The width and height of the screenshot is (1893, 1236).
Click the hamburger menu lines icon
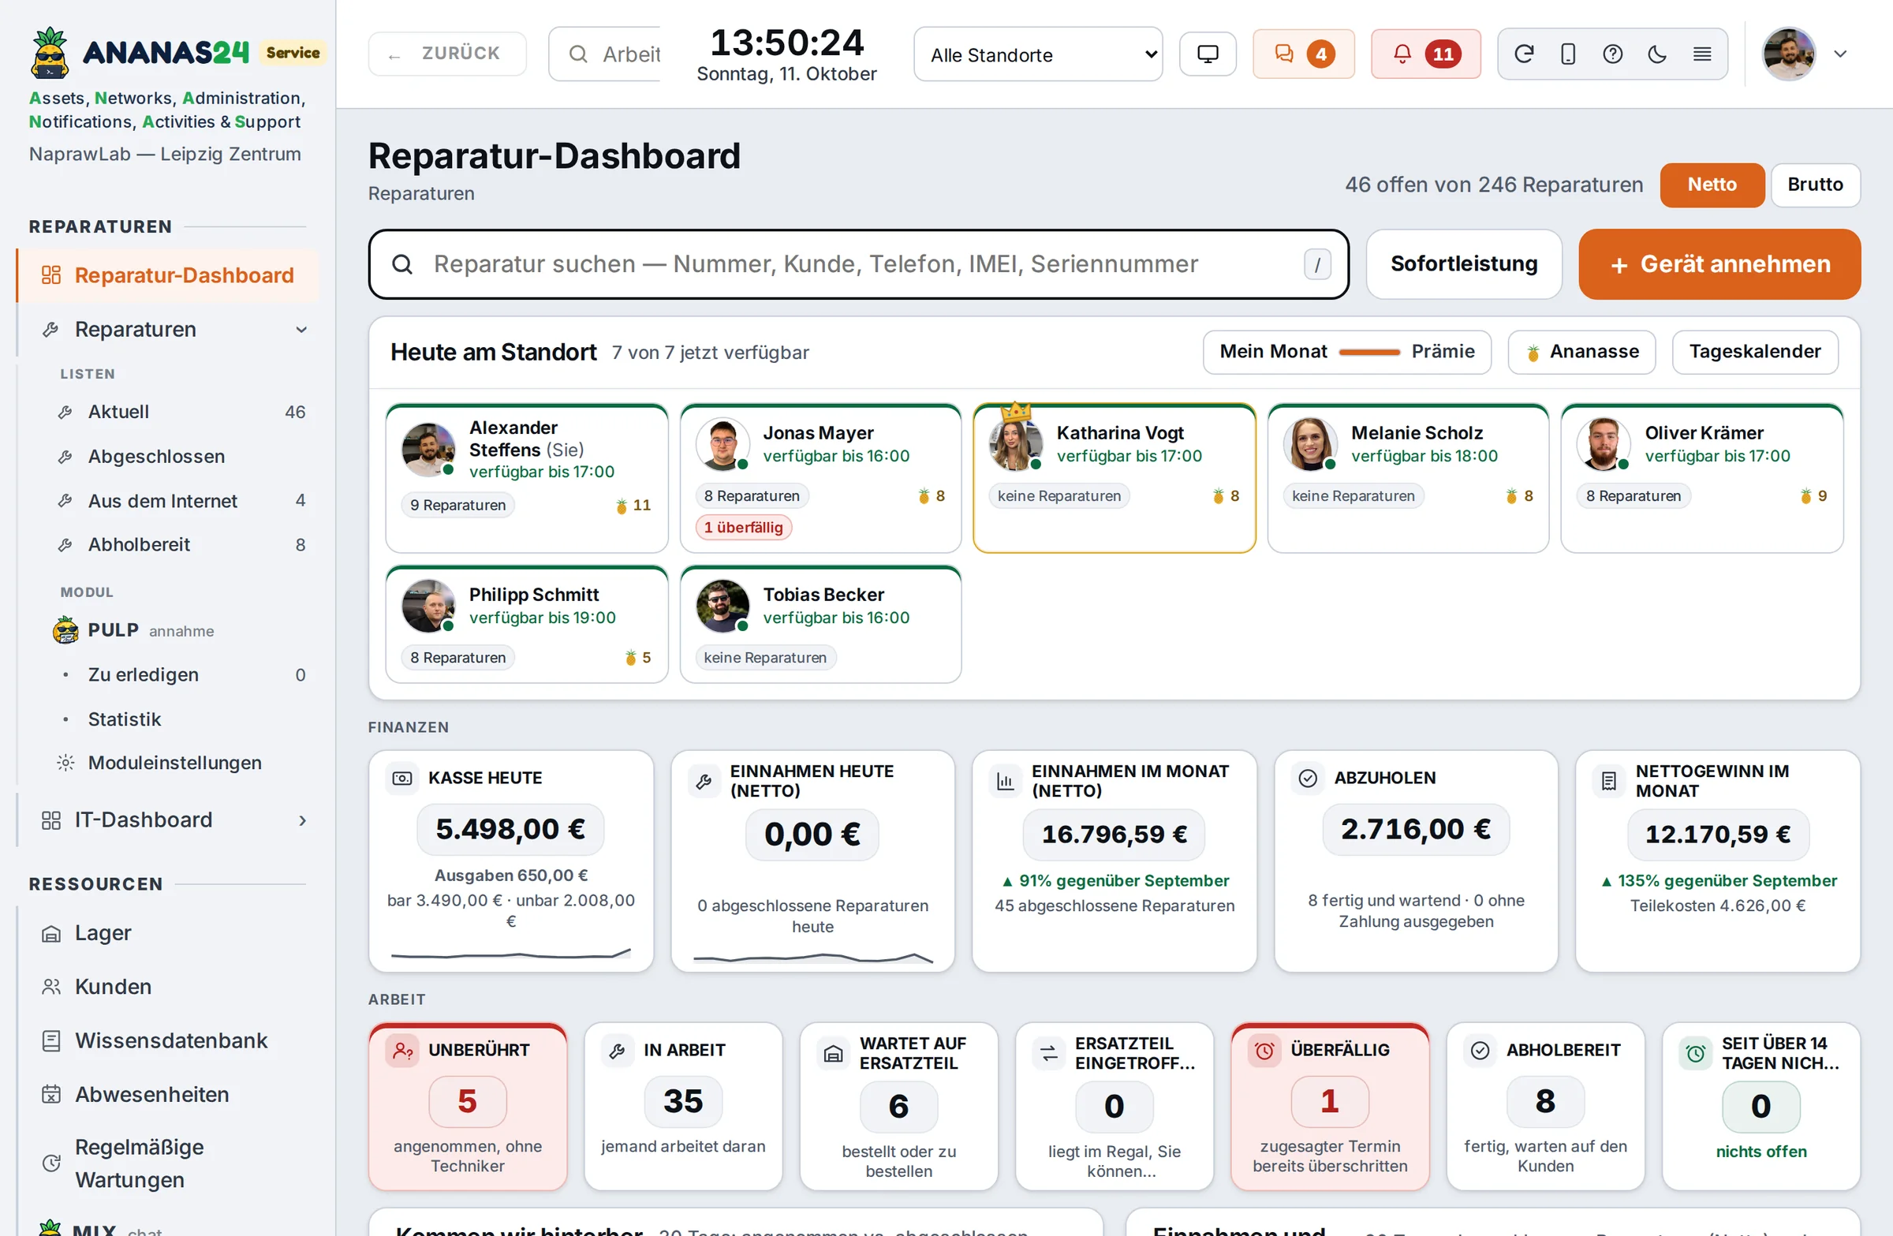pos(1702,54)
